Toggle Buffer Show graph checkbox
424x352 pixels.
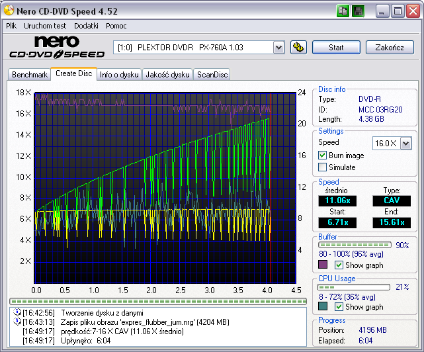[339, 265]
